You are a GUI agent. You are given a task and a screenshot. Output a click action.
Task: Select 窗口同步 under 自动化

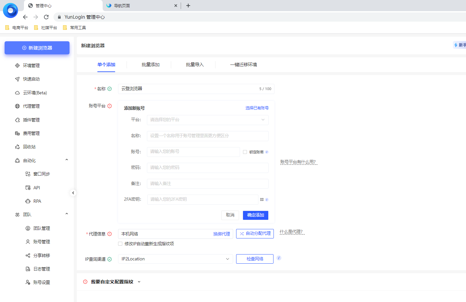click(41, 174)
